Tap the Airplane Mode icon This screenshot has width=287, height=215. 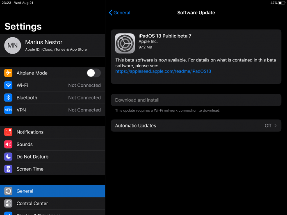(8, 73)
